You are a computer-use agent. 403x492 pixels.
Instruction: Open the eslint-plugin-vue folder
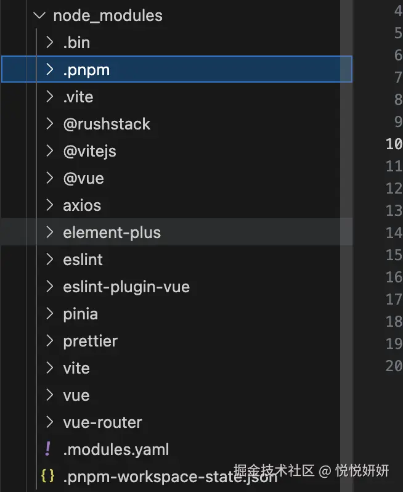(x=126, y=287)
